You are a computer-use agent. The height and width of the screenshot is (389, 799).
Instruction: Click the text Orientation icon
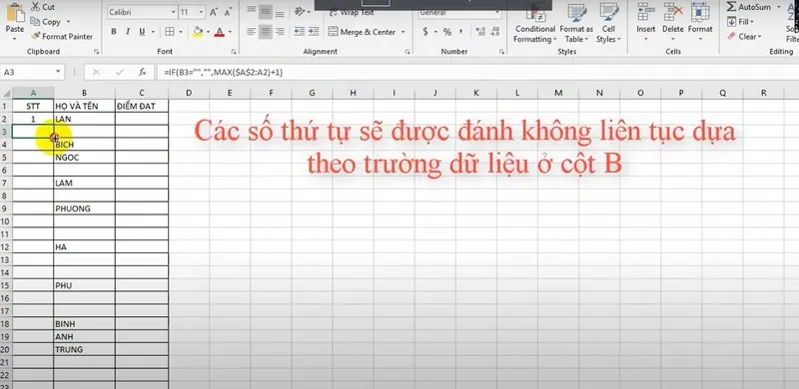[x=301, y=11]
